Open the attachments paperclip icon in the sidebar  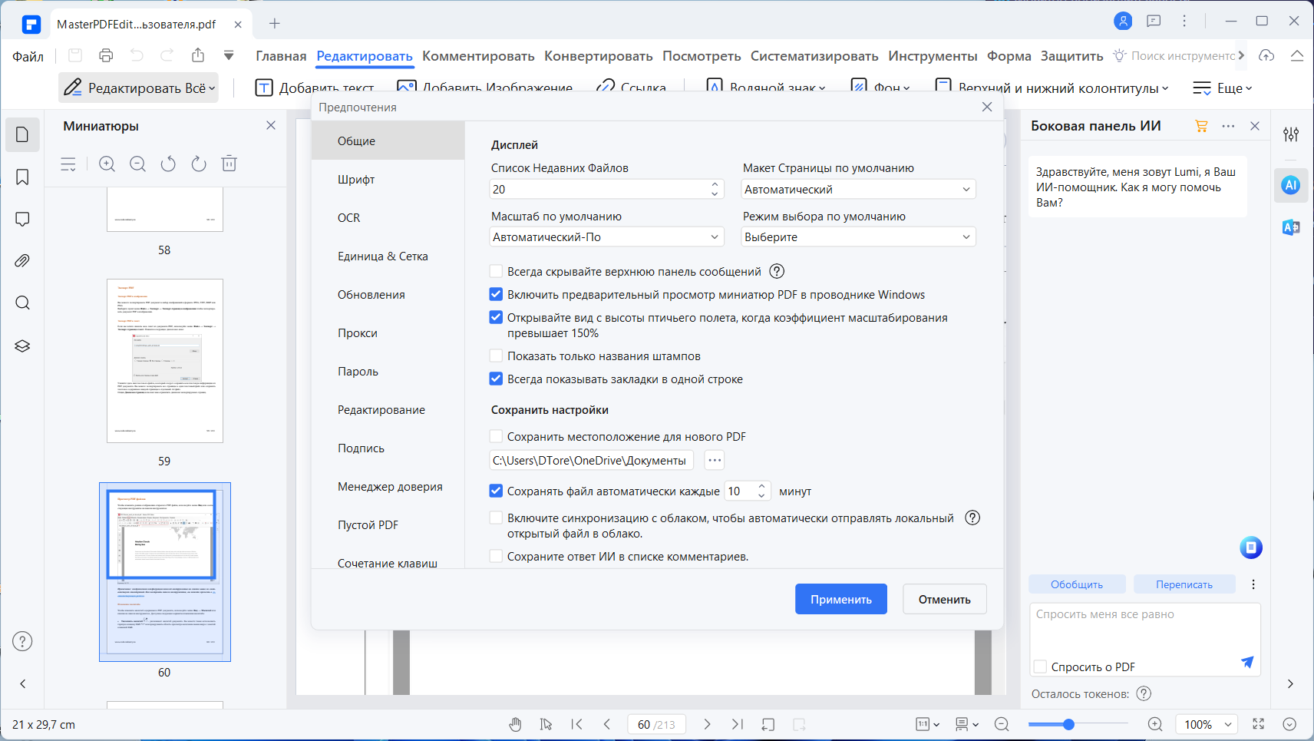(22, 261)
